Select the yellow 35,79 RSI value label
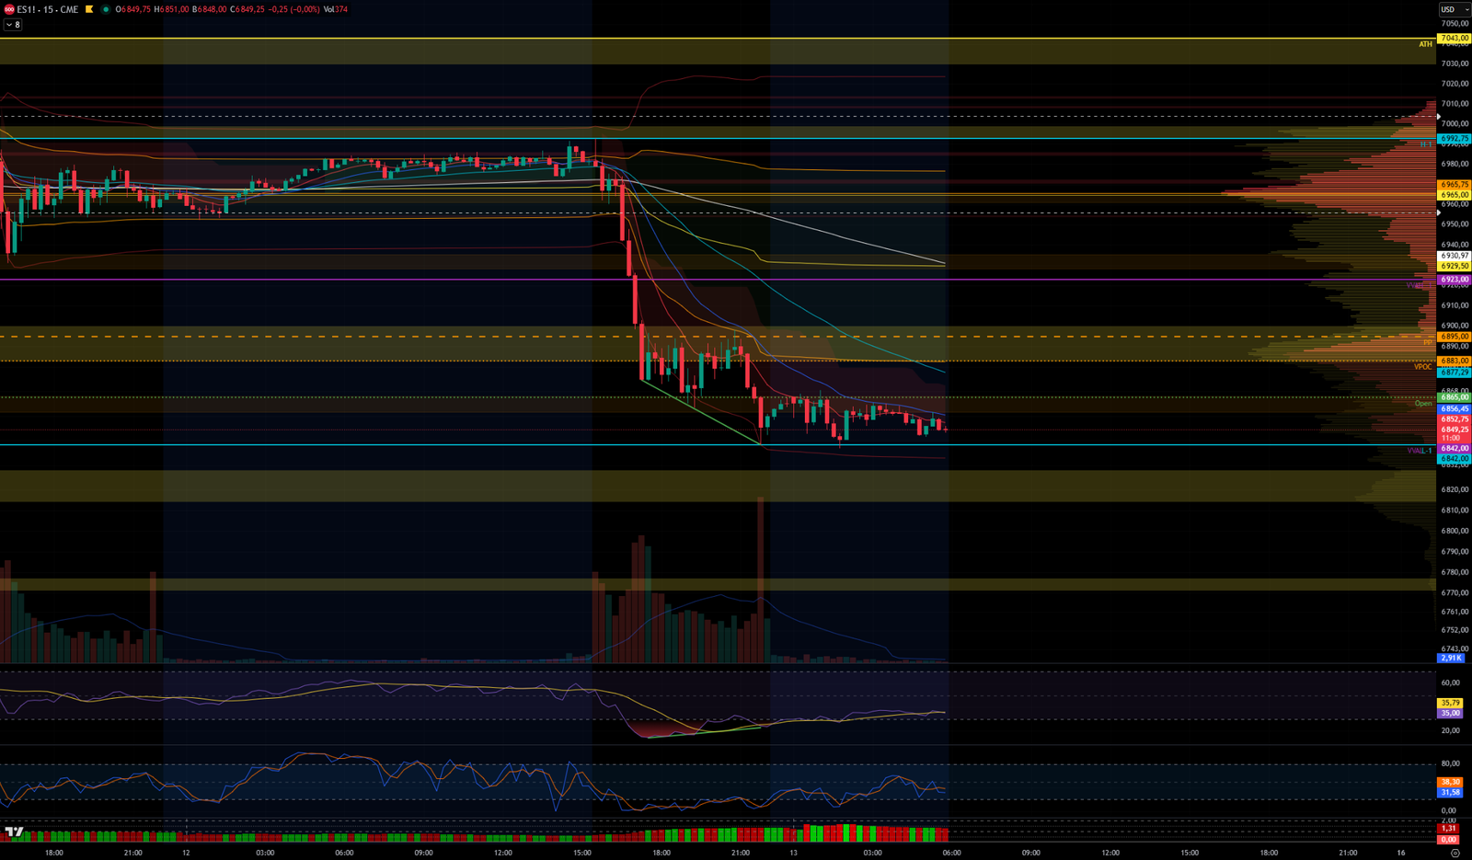Viewport: 1472px width, 860px height. tap(1451, 703)
